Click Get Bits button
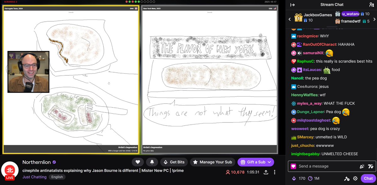Viewport: 377px width, 185px height. click(x=174, y=162)
